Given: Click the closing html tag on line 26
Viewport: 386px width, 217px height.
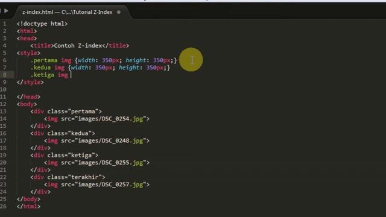Looking at the screenshot, I should 28,206.
